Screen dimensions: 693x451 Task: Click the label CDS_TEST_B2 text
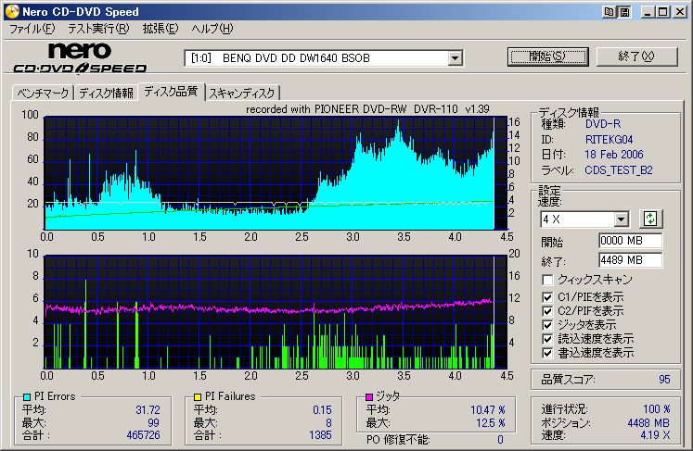(619, 170)
